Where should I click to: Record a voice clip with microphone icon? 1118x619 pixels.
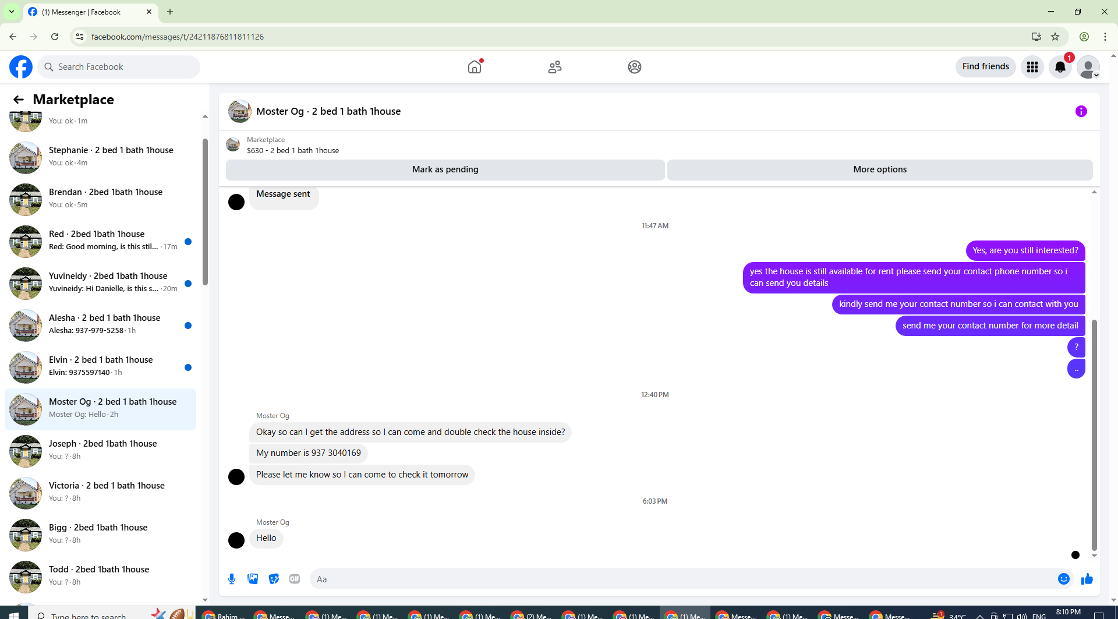click(232, 579)
